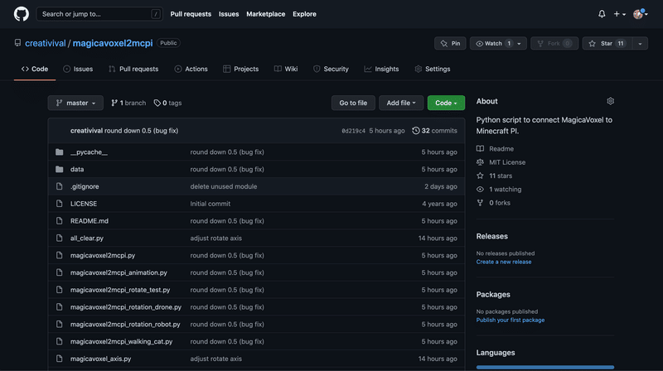Screen dimensions: 663x371
Task: Open the Actions tab
Action: tap(191, 69)
